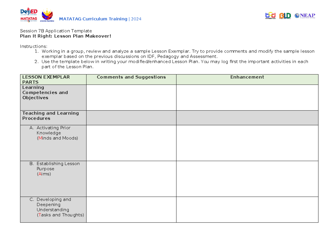Click the Enhancement column header
Screen dimensions: 336x237
click(247, 77)
